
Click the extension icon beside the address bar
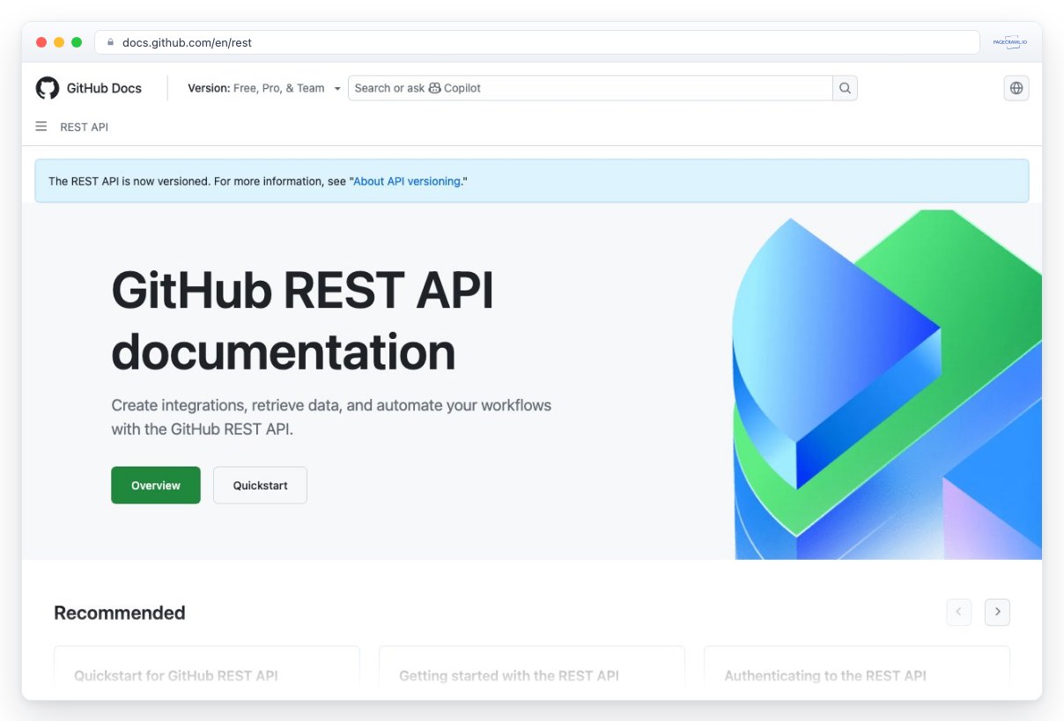[1009, 42]
